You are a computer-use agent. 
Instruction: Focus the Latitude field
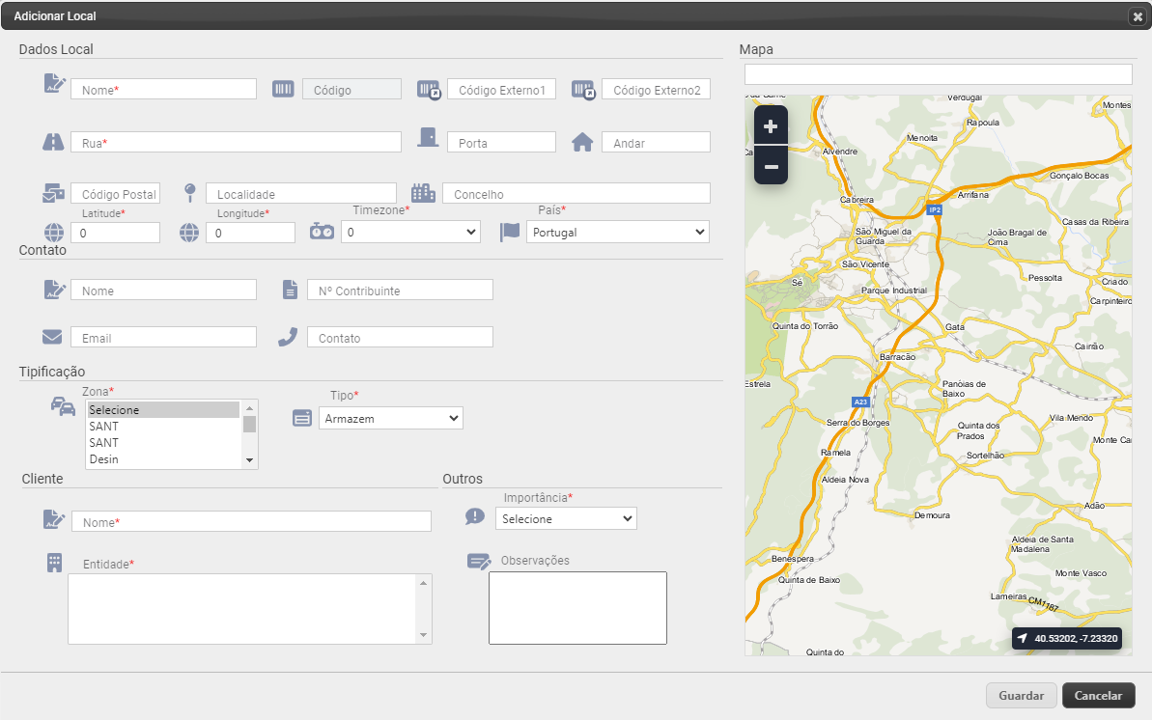click(115, 233)
